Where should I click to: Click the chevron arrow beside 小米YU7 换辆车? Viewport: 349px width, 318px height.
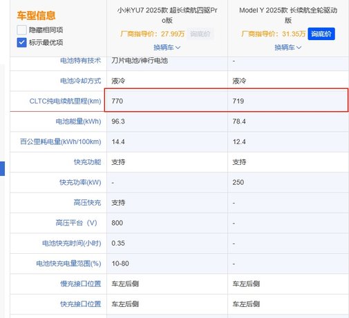(x=178, y=48)
